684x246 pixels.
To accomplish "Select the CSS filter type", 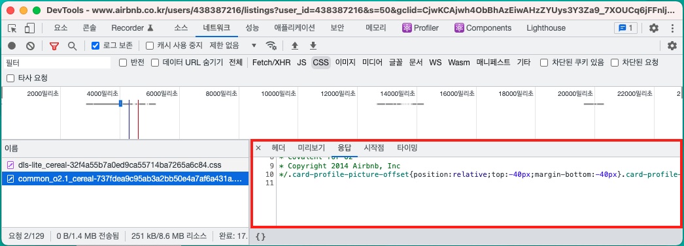I will (x=320, y=63).
